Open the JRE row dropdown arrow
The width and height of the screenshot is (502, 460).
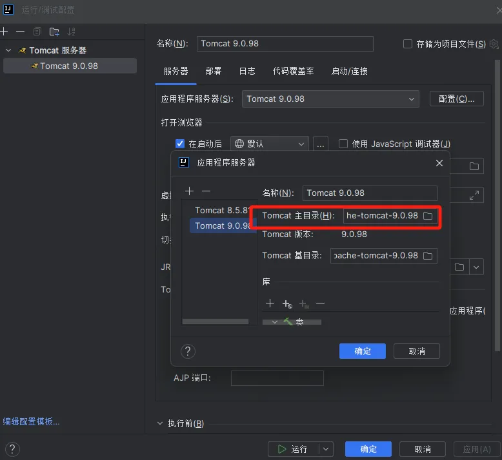pyautogui.click(x=476, y=267)
